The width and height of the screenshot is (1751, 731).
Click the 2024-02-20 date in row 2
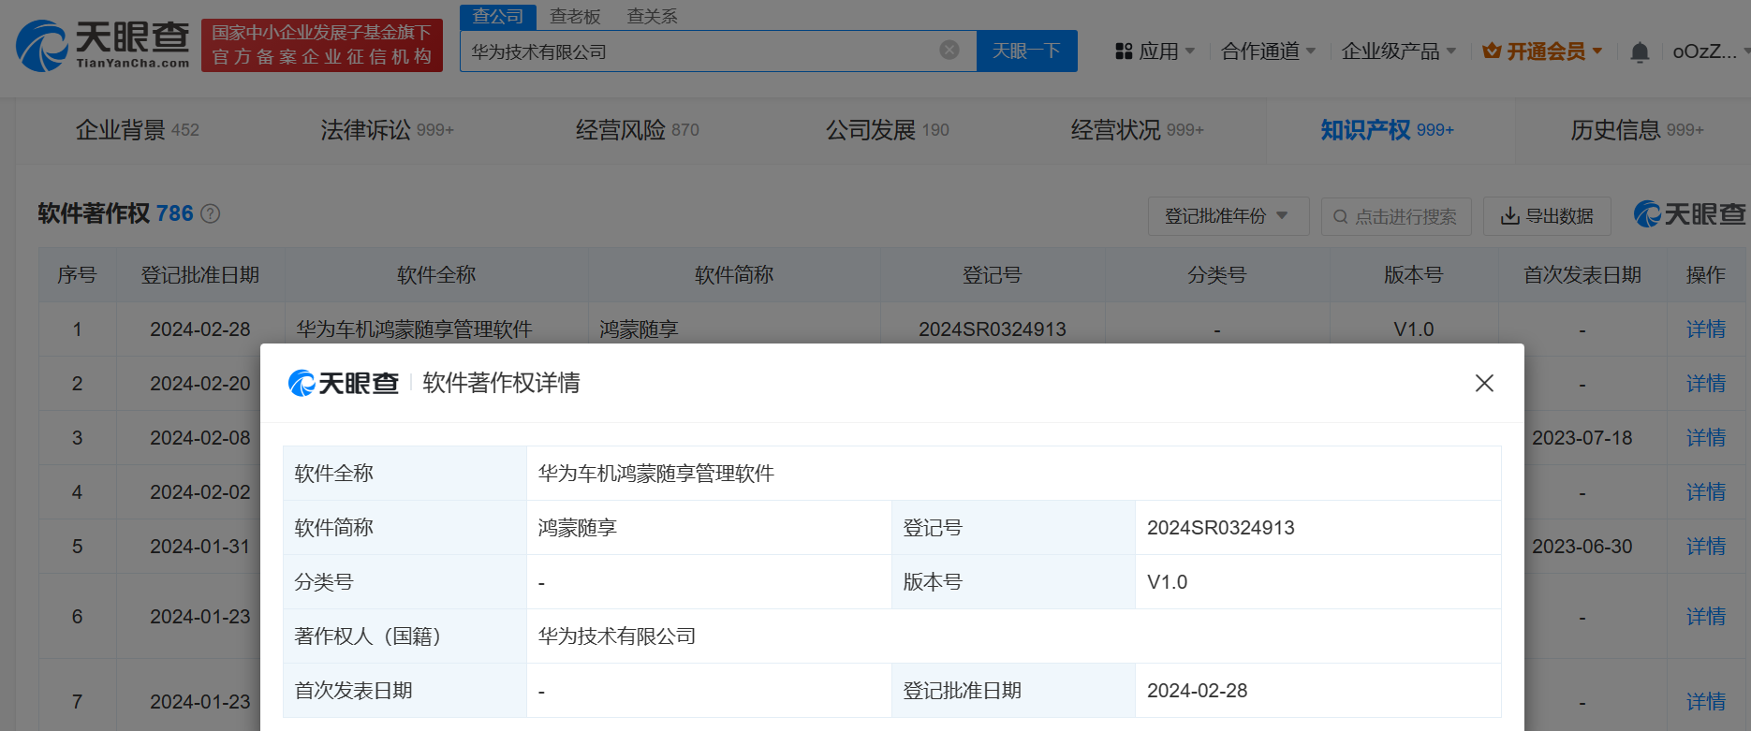click(x=200, y=384)
